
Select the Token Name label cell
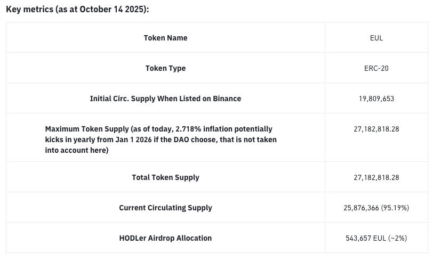(165, 38)
